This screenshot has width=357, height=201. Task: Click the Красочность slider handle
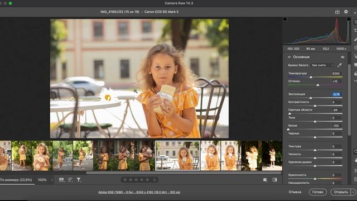315,179
